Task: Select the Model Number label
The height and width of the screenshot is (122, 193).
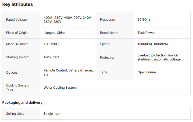Action: 17,44
